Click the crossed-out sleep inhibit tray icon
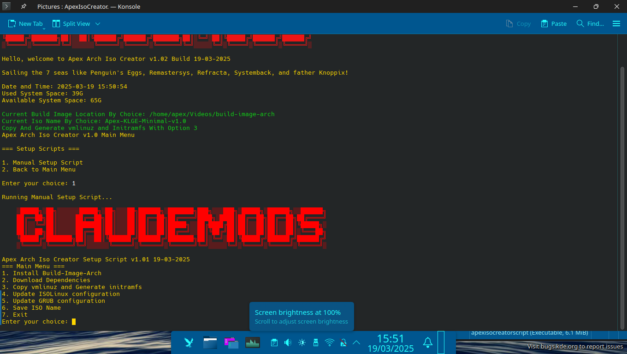 click(343, 342)
